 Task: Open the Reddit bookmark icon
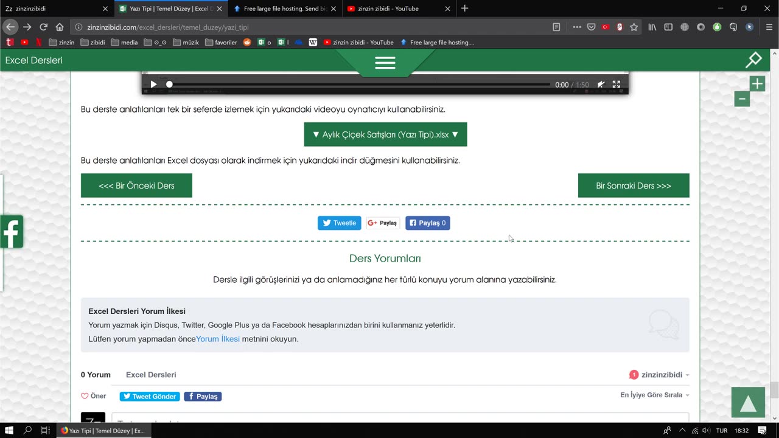pyautogui.click(x=247, y=42)
